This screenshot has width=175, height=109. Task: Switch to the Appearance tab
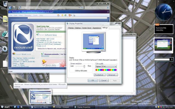pos(97,28)
